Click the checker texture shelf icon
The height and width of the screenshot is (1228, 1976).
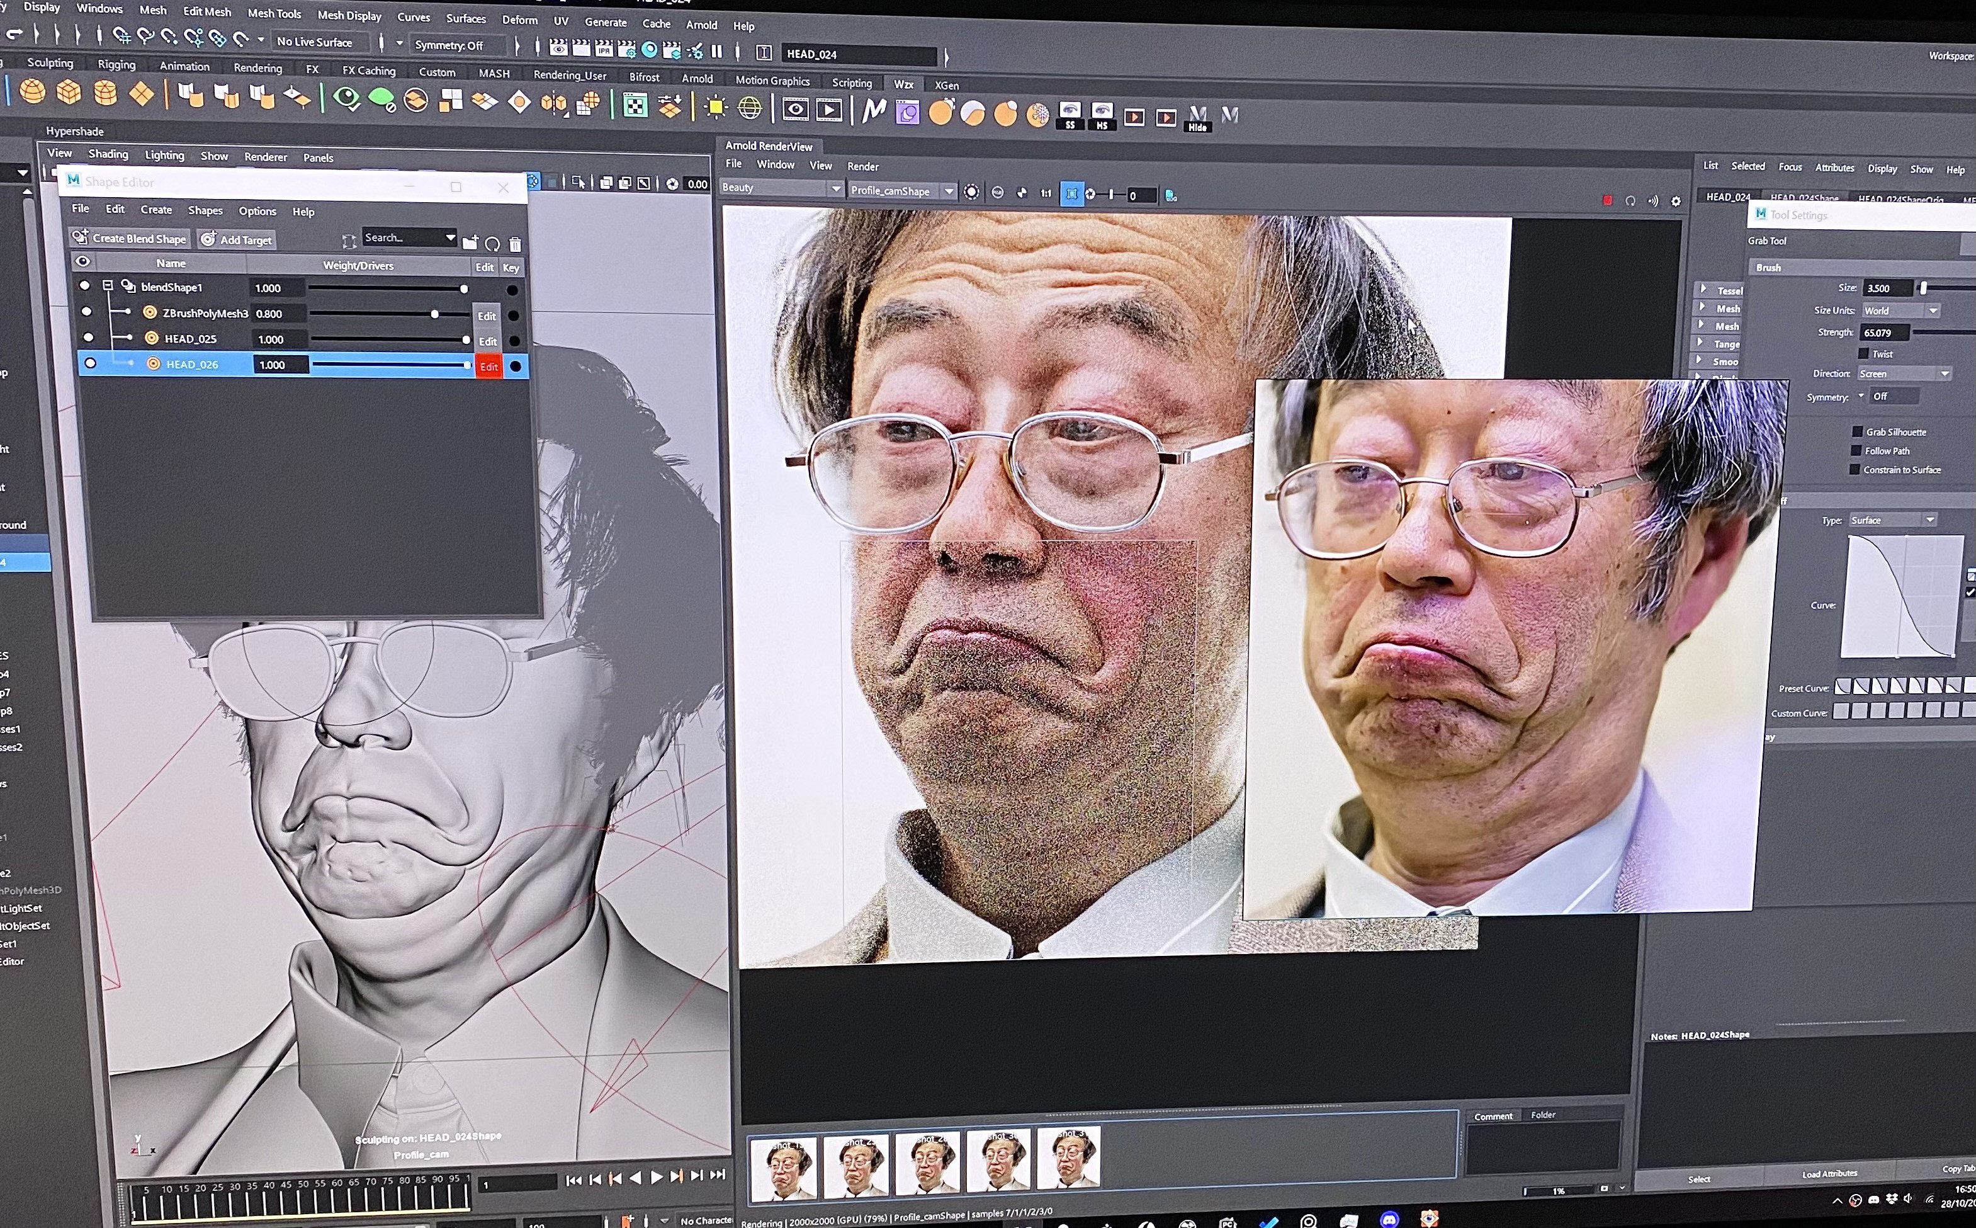(x=635, y=105)
